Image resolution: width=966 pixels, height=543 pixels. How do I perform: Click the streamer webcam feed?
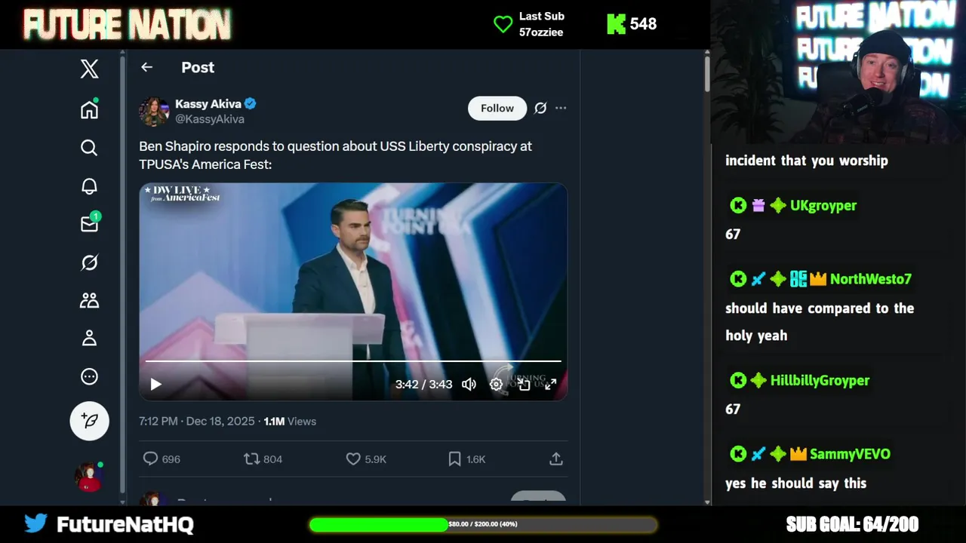click(838, 72)
